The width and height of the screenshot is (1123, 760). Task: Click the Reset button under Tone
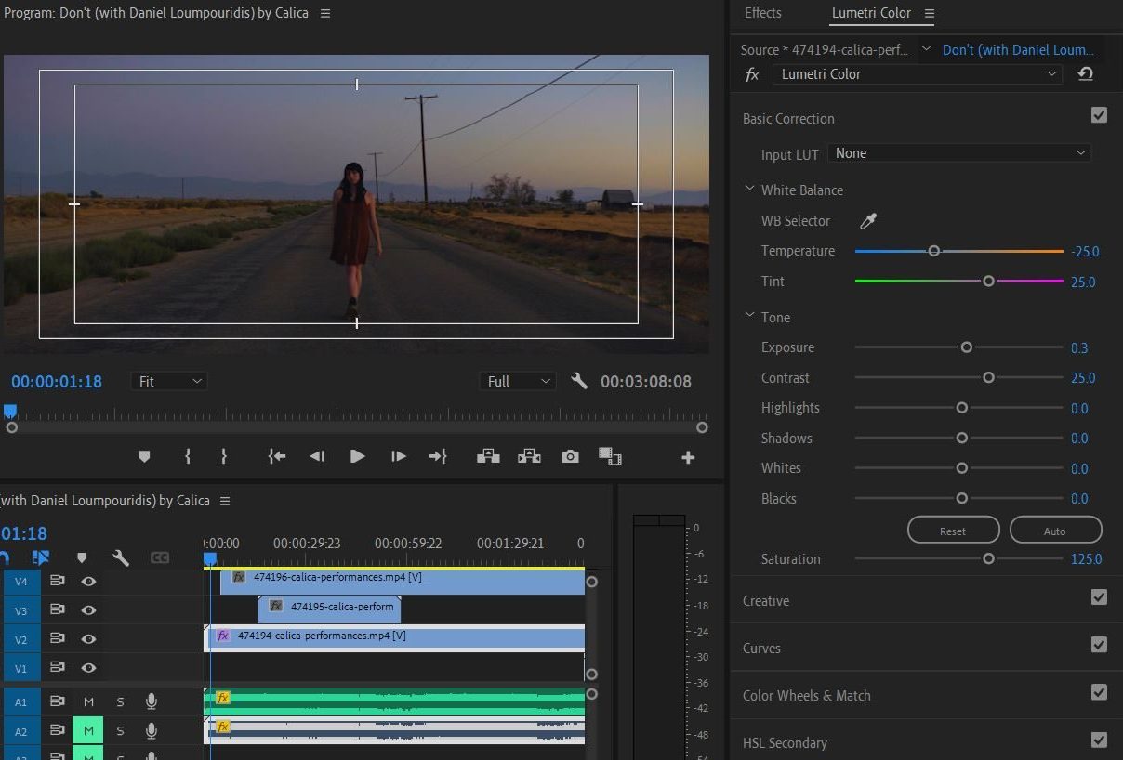click(953, 531)
